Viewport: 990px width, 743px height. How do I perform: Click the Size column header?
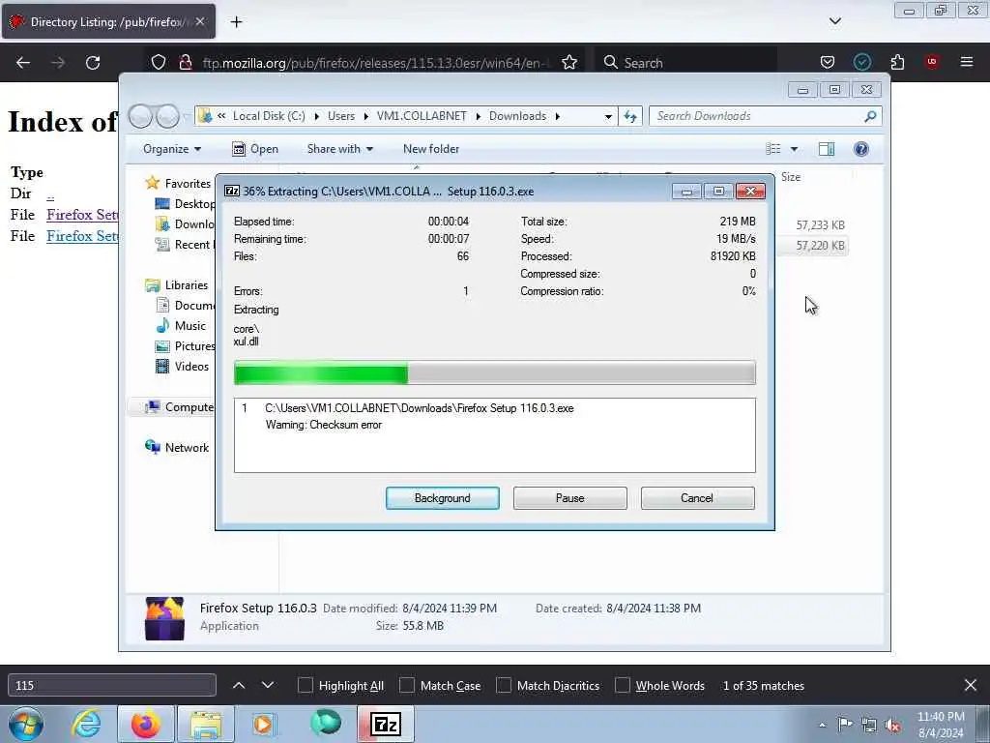[x=791, y=178]
